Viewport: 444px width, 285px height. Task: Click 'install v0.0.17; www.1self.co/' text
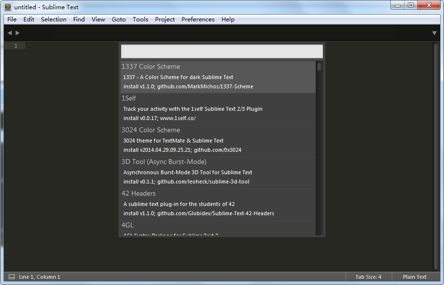160,118
